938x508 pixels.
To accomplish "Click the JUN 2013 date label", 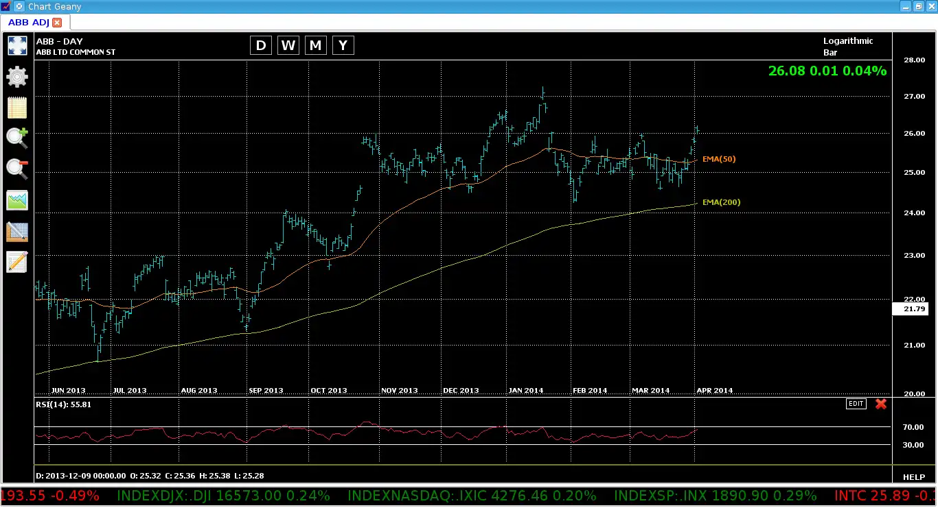I will 69,391.
